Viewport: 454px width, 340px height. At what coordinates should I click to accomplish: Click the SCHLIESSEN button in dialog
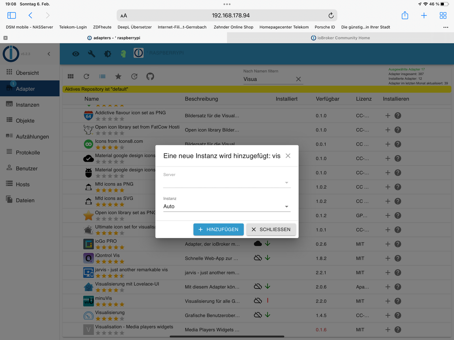pos(271,229)
